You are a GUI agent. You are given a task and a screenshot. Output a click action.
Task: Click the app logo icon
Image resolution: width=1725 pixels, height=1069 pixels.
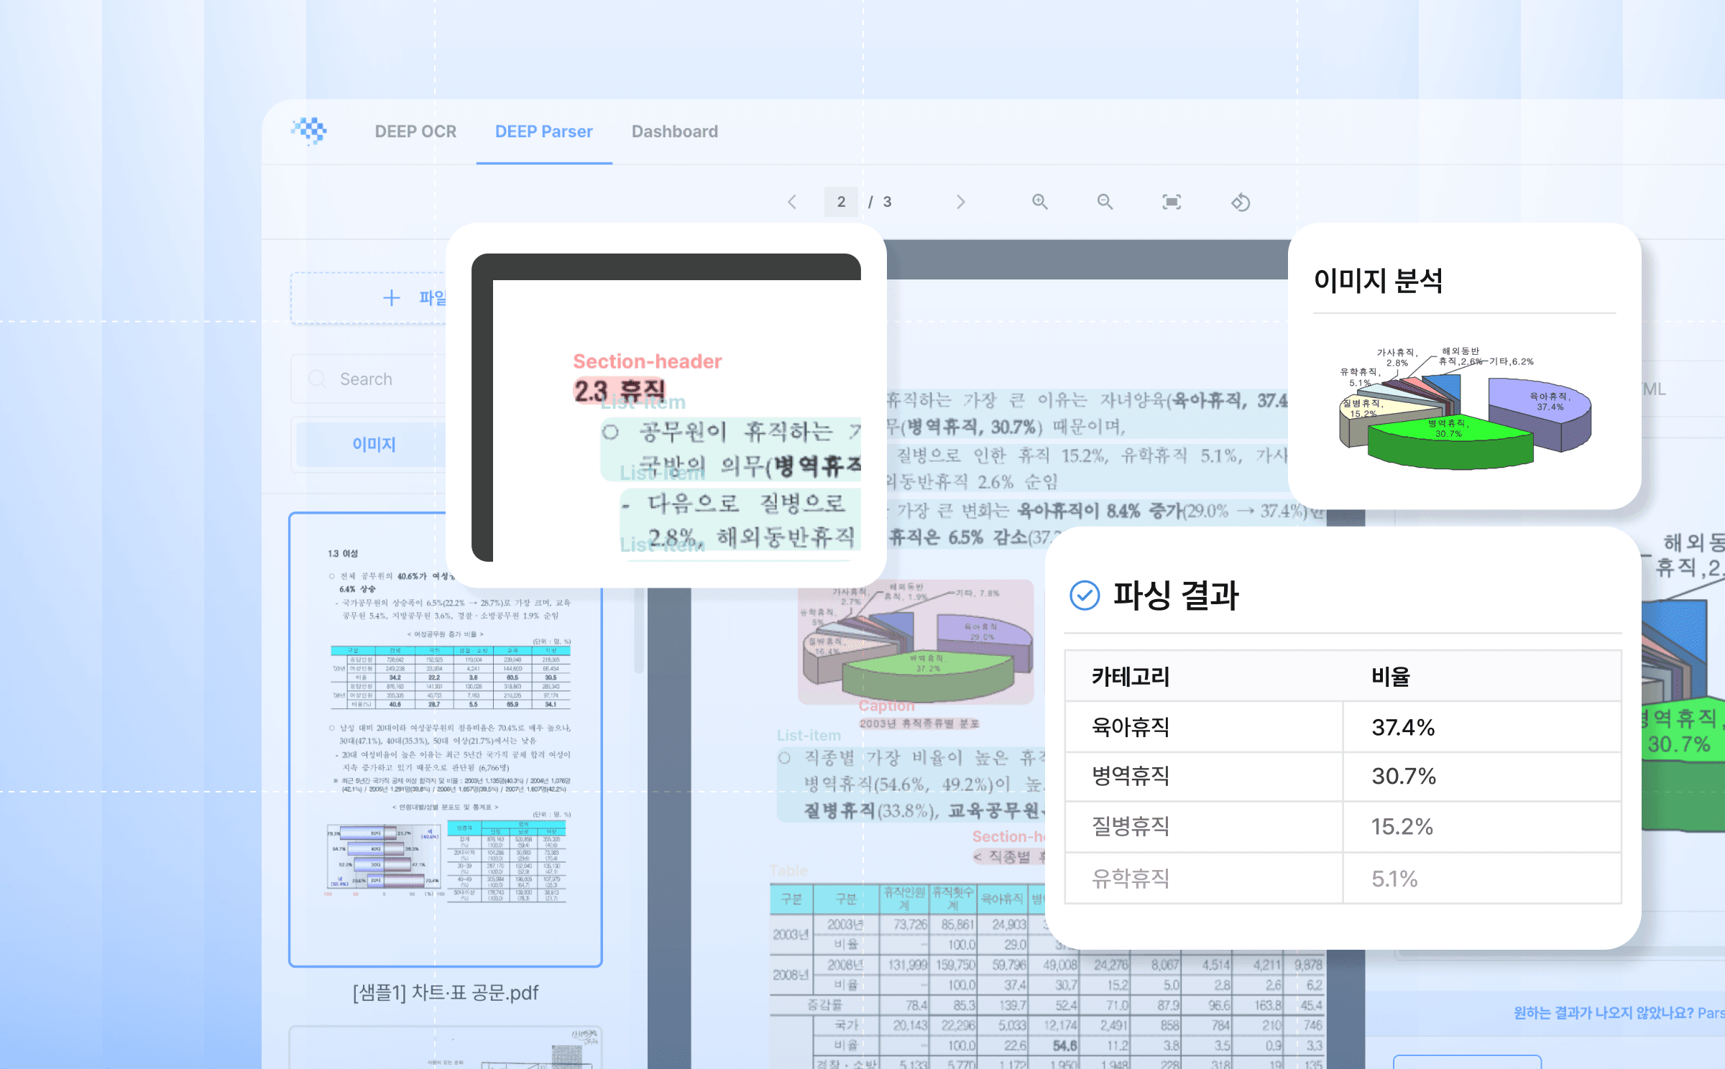pyautogui.click(x=310, y=131)
